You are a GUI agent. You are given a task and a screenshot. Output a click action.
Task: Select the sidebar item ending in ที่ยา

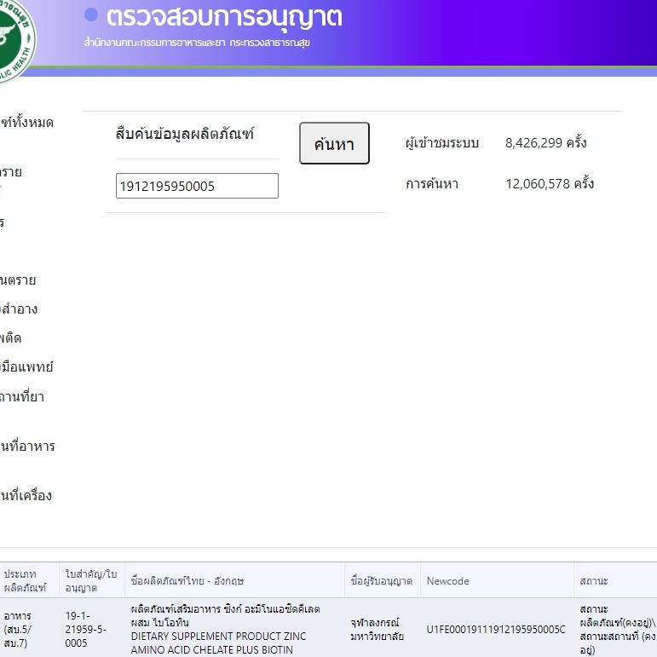(23, 396)
